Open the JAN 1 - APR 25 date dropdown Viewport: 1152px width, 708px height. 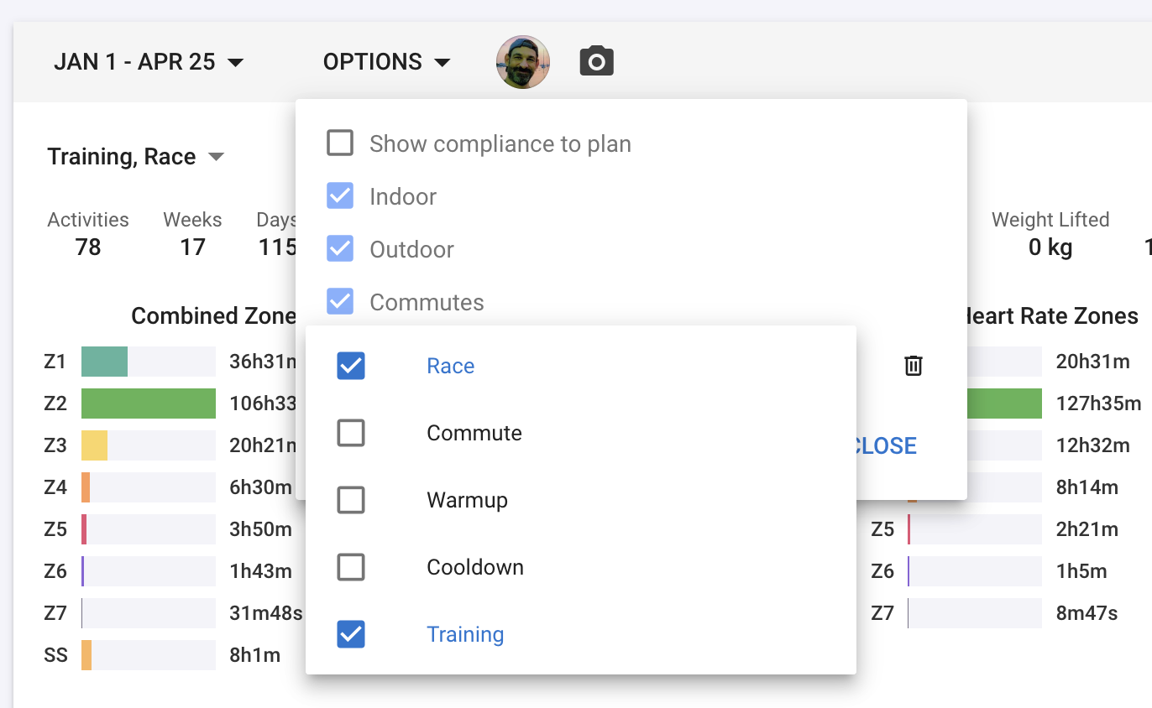149,62
